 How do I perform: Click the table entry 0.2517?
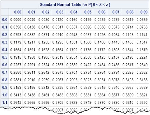128,65
